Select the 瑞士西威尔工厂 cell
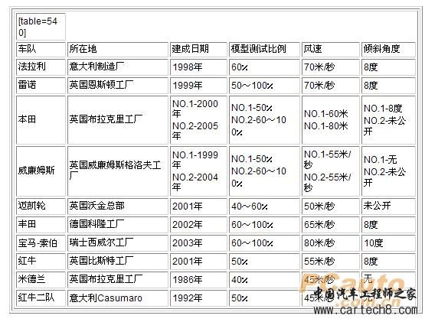The height and width of the screenshot is (322, 425). pyautogui.click(x=118, y=243)
